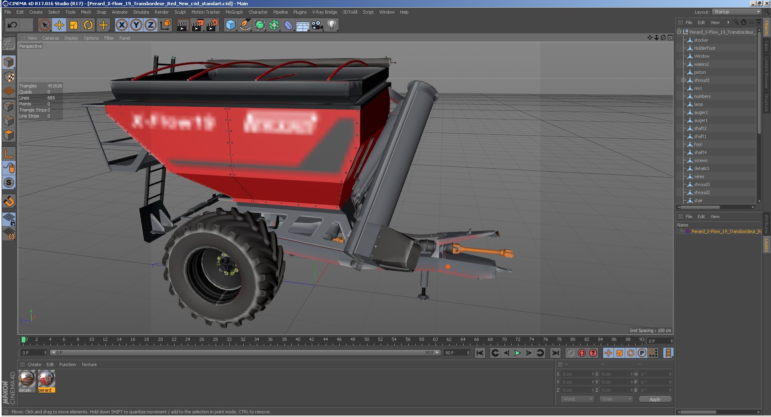
Task: Open the Simulate menu
Action: (x=141, y=12)
